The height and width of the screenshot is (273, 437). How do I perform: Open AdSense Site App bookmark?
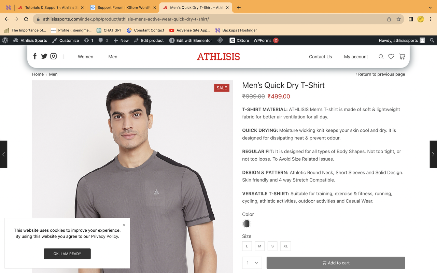[190, 30]
